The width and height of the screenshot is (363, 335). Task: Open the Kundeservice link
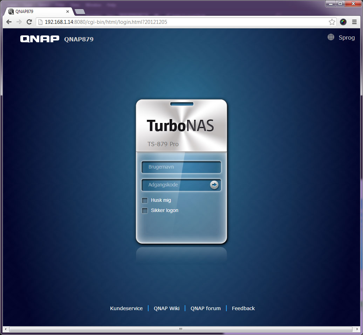(x=126, y=308)
